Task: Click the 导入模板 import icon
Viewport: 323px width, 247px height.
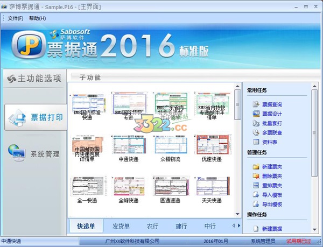Action: tap(256, 195)
